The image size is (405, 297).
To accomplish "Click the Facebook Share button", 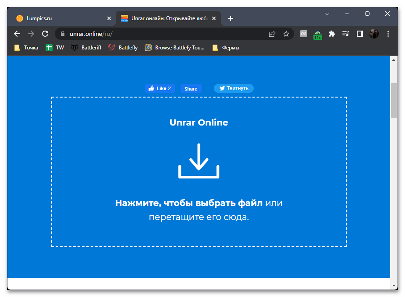I will (x=191, y=88).
